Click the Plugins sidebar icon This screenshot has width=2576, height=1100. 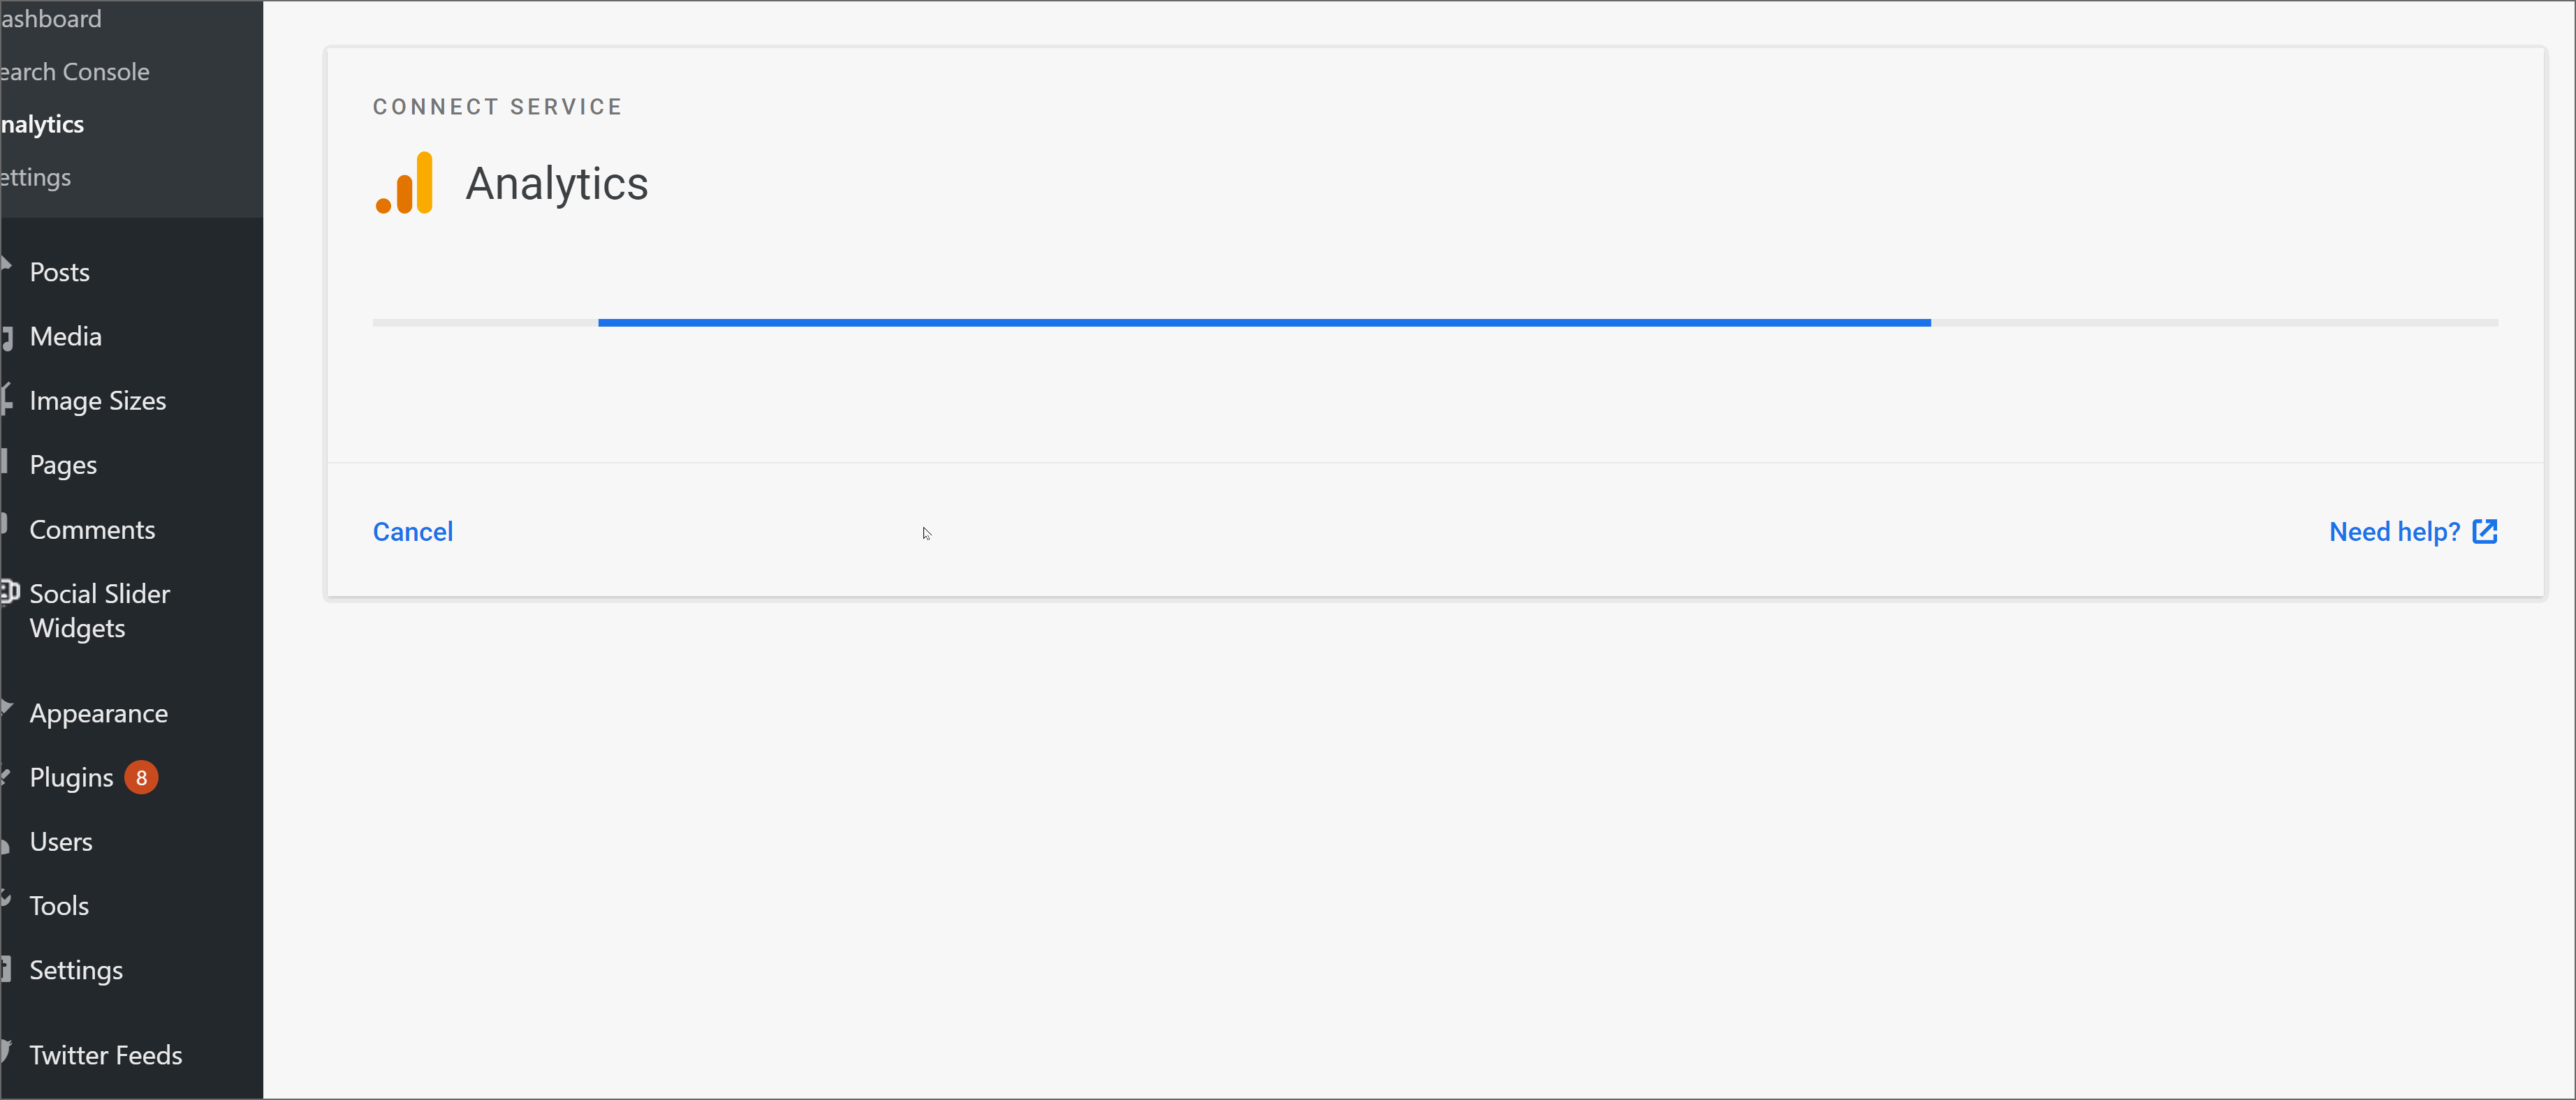click(6, 776)
